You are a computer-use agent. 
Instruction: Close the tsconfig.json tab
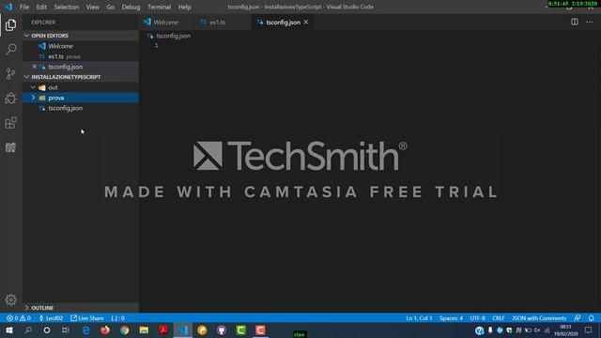point(306,23)
